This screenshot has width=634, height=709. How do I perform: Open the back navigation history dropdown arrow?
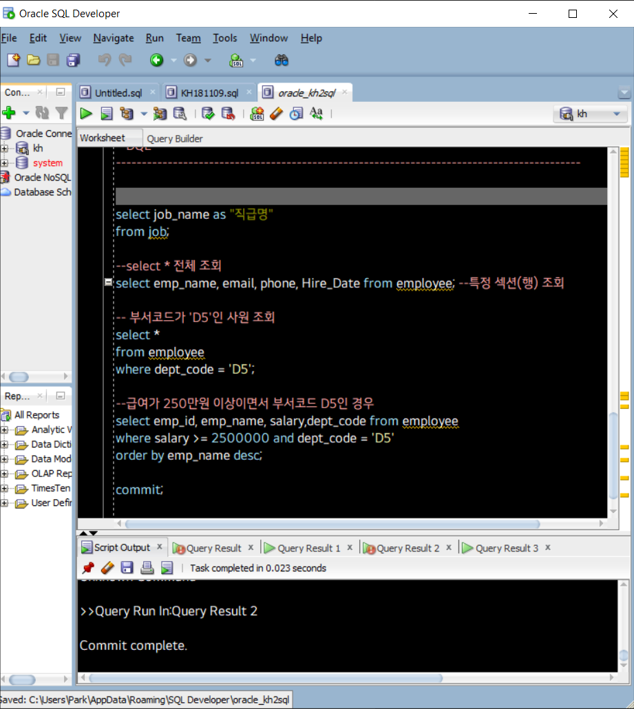173,60
